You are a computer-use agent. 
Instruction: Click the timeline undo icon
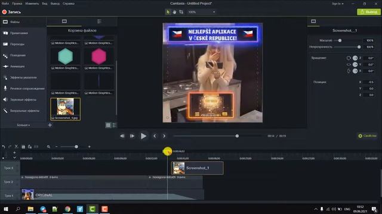click(x=4, y=147)
